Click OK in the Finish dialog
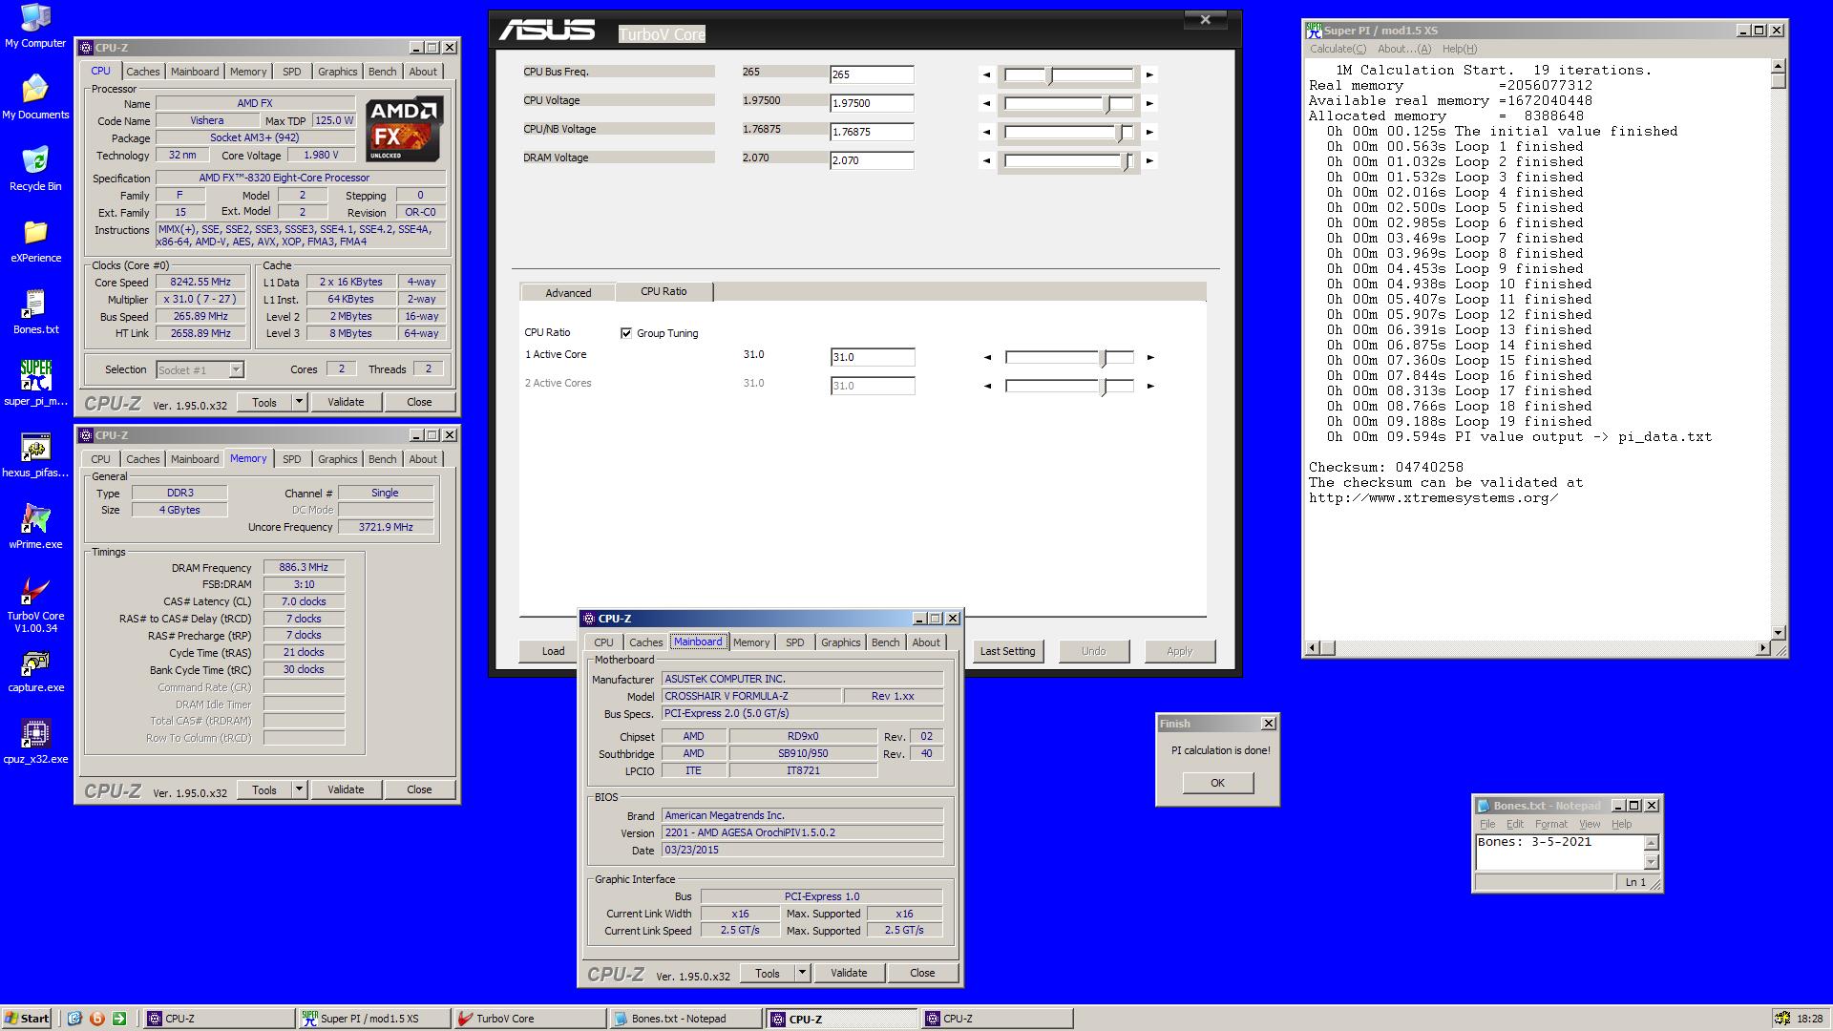Image resolution: width=1833 pixels, height=1031 pixels. 1217,783
